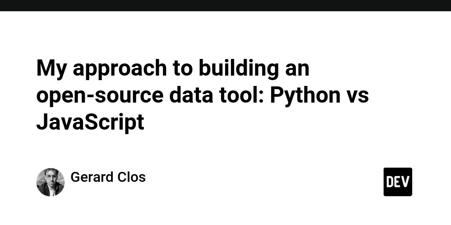The image size is (451, 225).
Task: Click the "vs" word in the title
Action: tap(359, 96)
